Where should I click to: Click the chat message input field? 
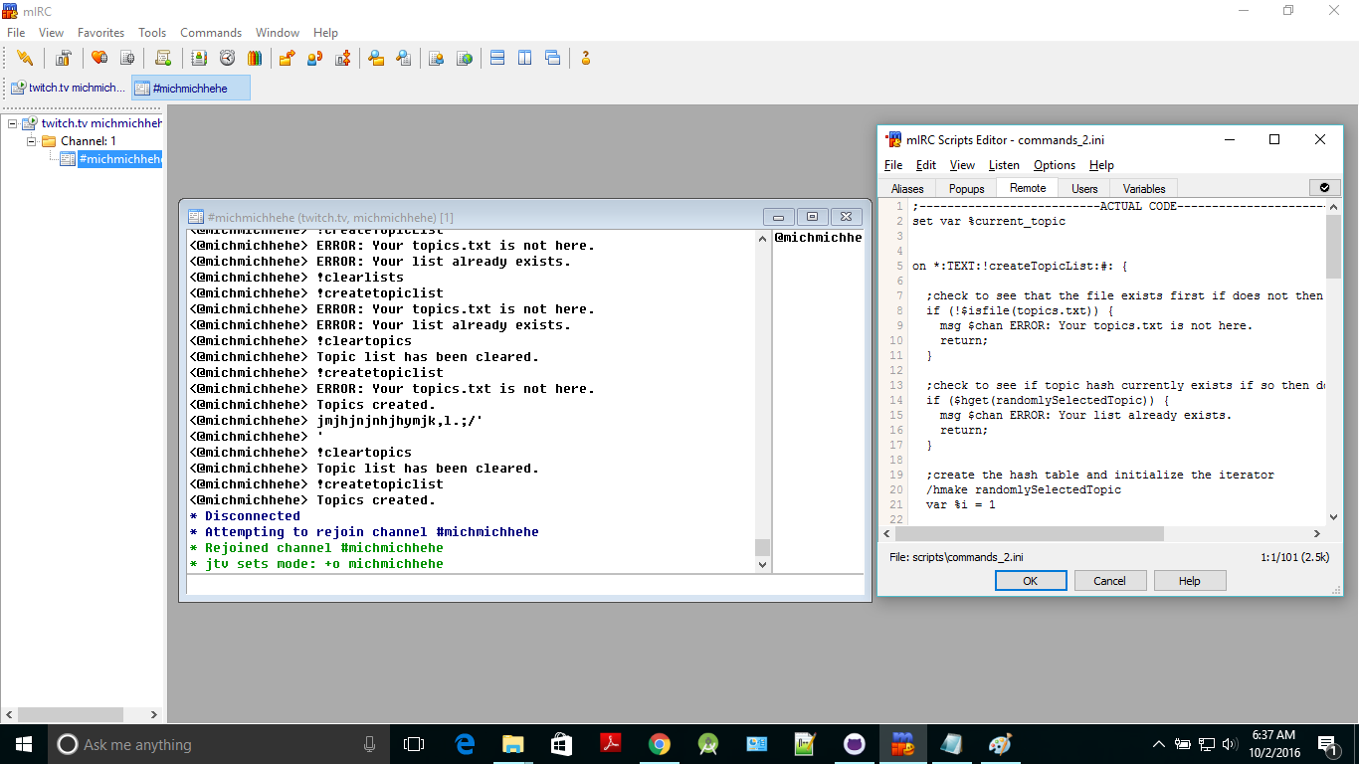(524, 585)
